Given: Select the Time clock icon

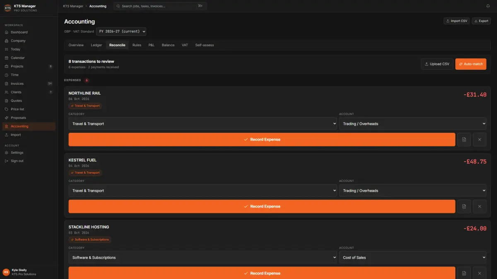Looking at the screenshot, I should (7, 75).
